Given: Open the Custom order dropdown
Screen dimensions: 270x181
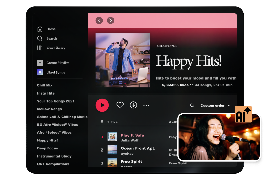Looking at the screenshot, I should click(x=215, y=106).
